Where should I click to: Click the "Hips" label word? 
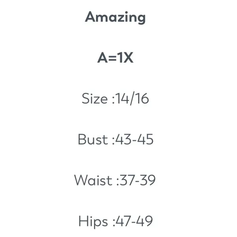click(93, 222)
